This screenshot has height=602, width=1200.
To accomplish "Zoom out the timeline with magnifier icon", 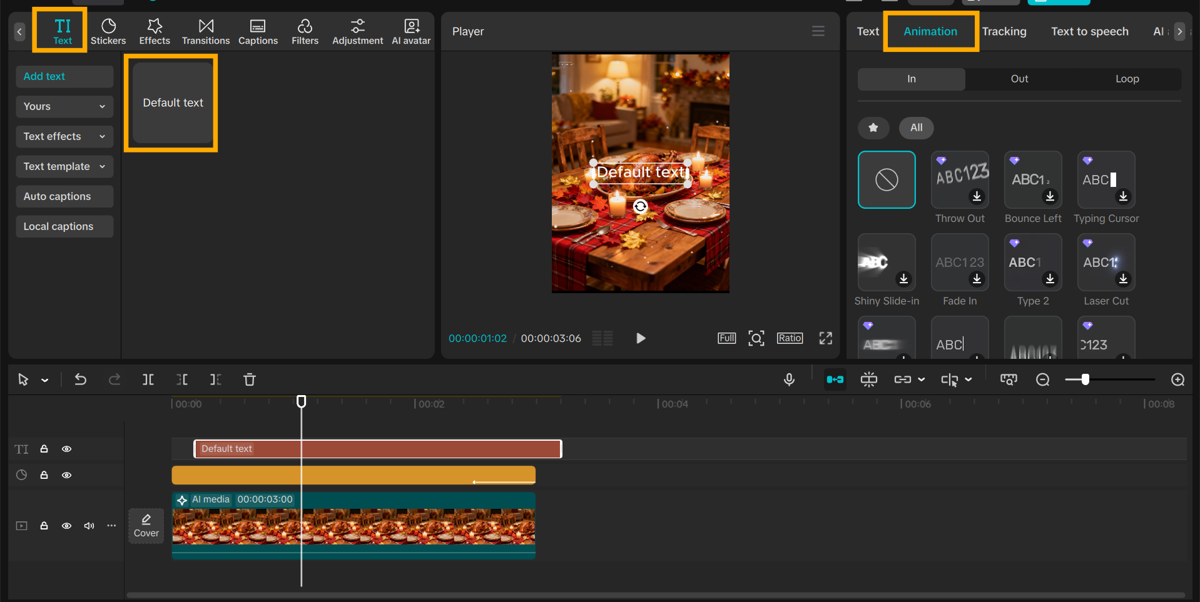I will click(1042, 379).
